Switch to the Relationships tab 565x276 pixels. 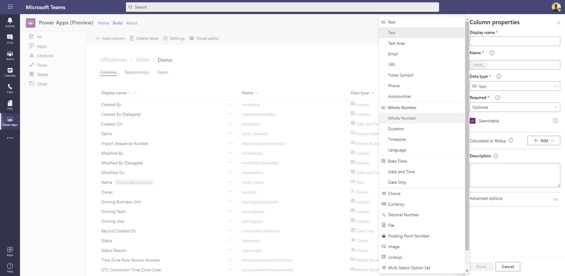coord(137,72)
